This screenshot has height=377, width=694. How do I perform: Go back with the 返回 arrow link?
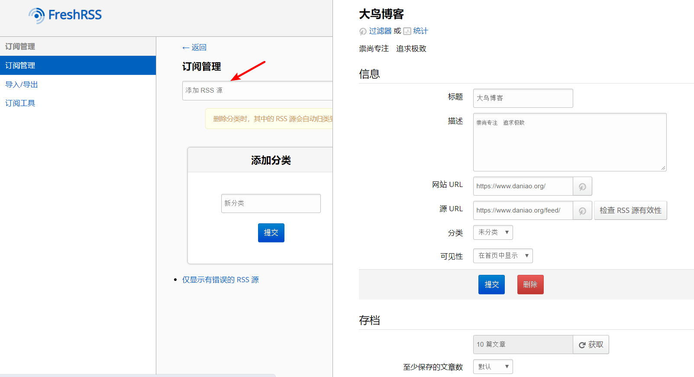[194, 48]
